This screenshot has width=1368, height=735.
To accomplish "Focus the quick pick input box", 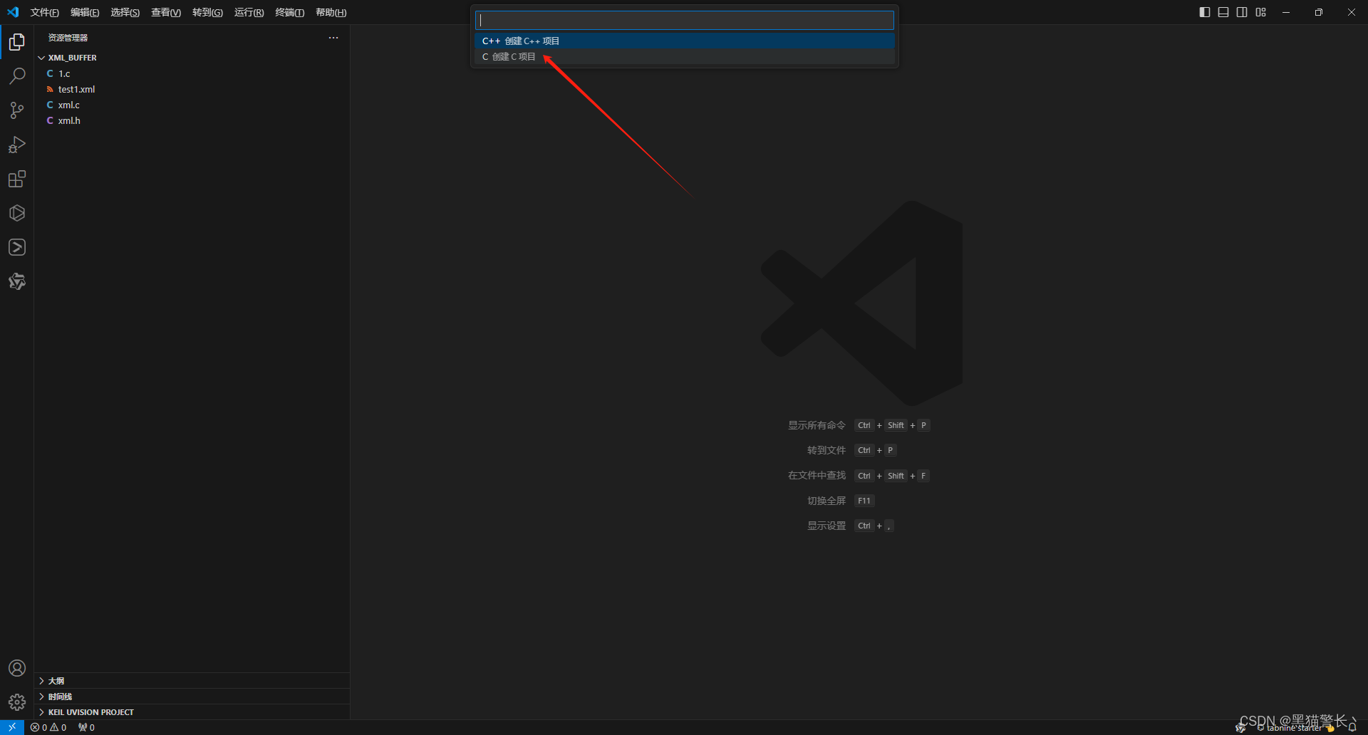I will coord(684,20).
